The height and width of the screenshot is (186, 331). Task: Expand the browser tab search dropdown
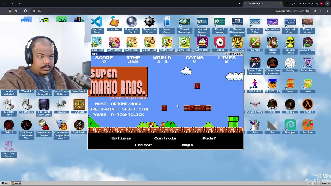(x=327, y=4)
